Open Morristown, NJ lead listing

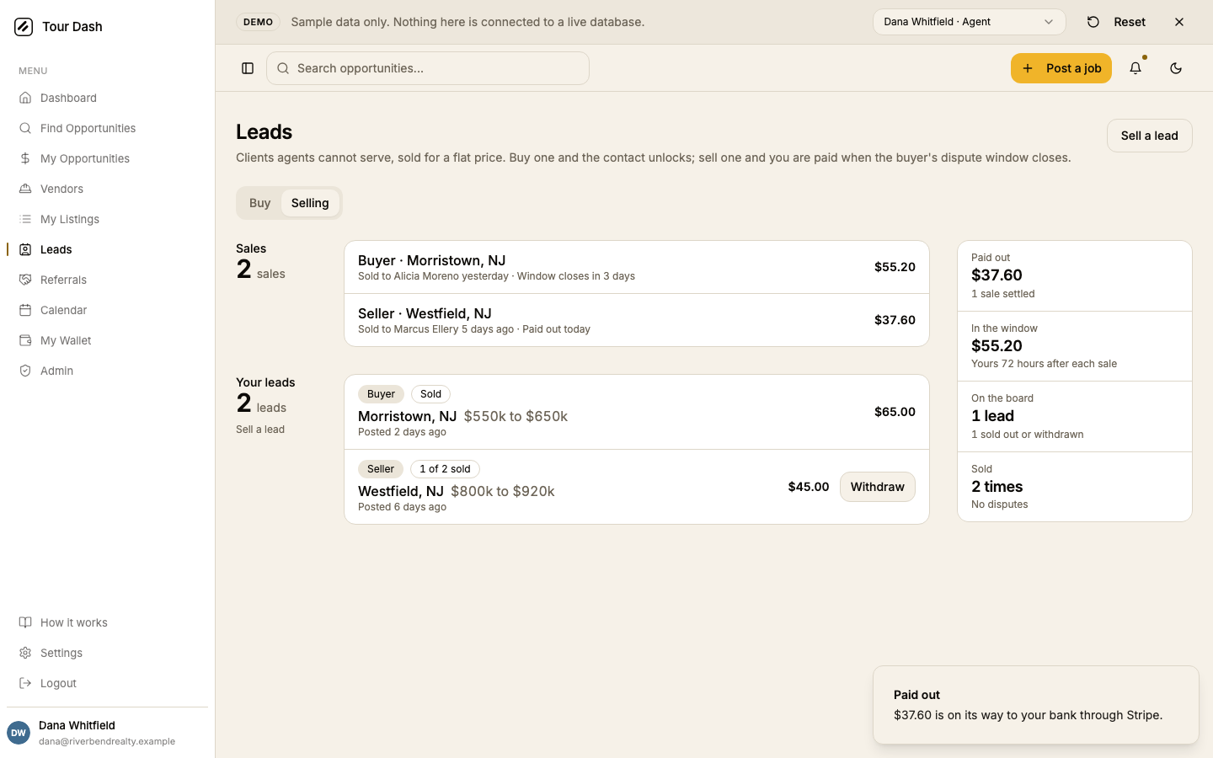tap(637, 412)
